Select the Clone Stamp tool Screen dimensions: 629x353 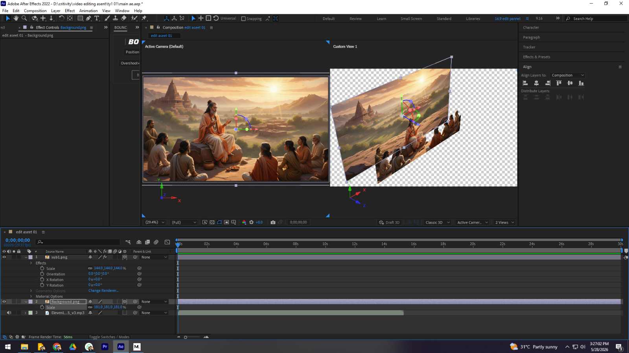click(116, 18)
